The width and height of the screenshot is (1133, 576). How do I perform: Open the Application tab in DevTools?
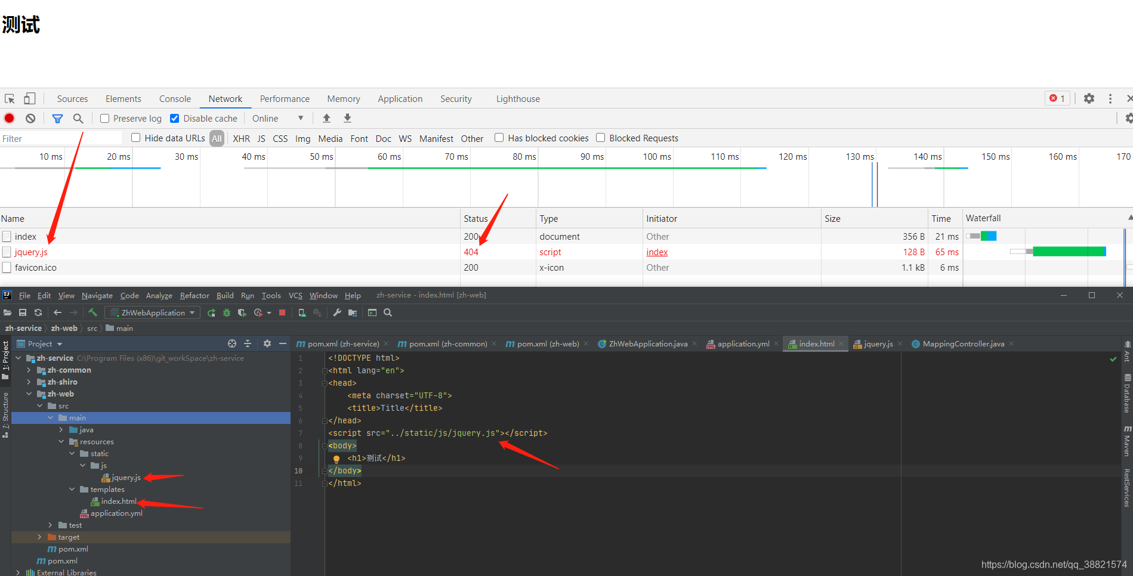coord(400,99)
